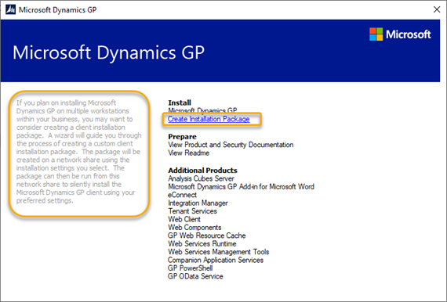The height and width of the screenshot is (302, 447).
Task: Click the Web Client link
Action: (x=184, y=219)
